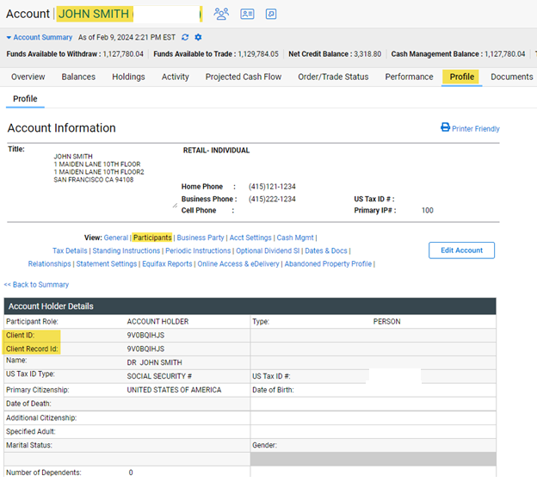Viewport: 537px width, 482px height.
Task: Switch to the Holdings tab
Action: tap(128, 77)
